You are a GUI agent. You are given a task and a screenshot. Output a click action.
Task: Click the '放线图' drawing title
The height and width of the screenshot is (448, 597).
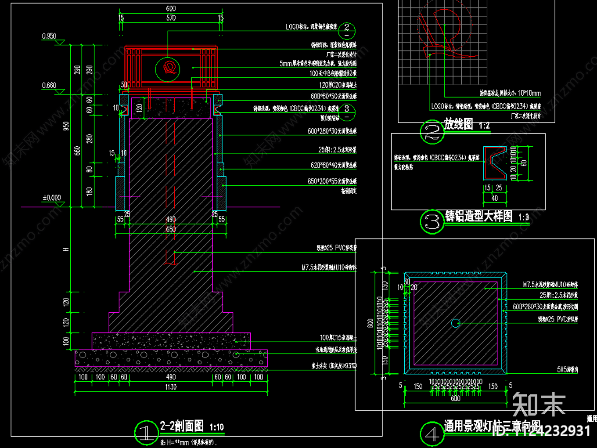tap(459, 124)
